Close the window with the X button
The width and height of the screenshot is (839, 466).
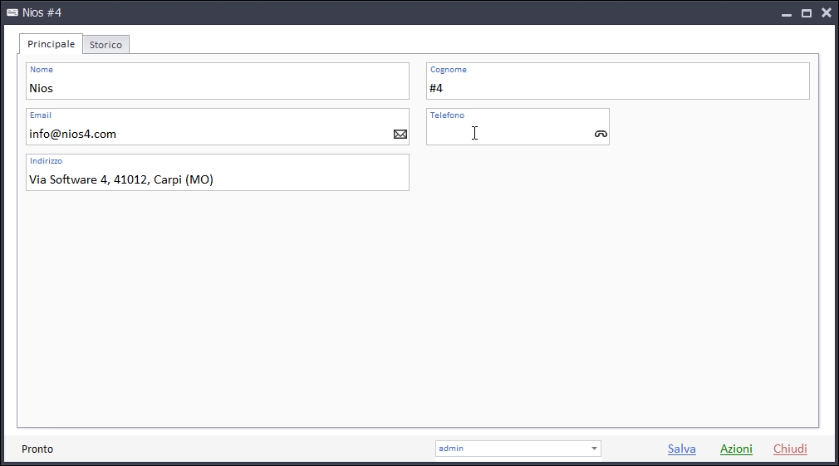[x=826, y=12]
